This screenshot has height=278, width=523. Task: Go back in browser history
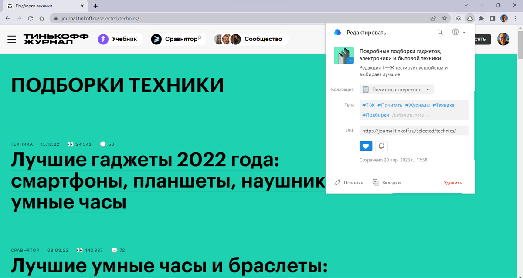8,18
